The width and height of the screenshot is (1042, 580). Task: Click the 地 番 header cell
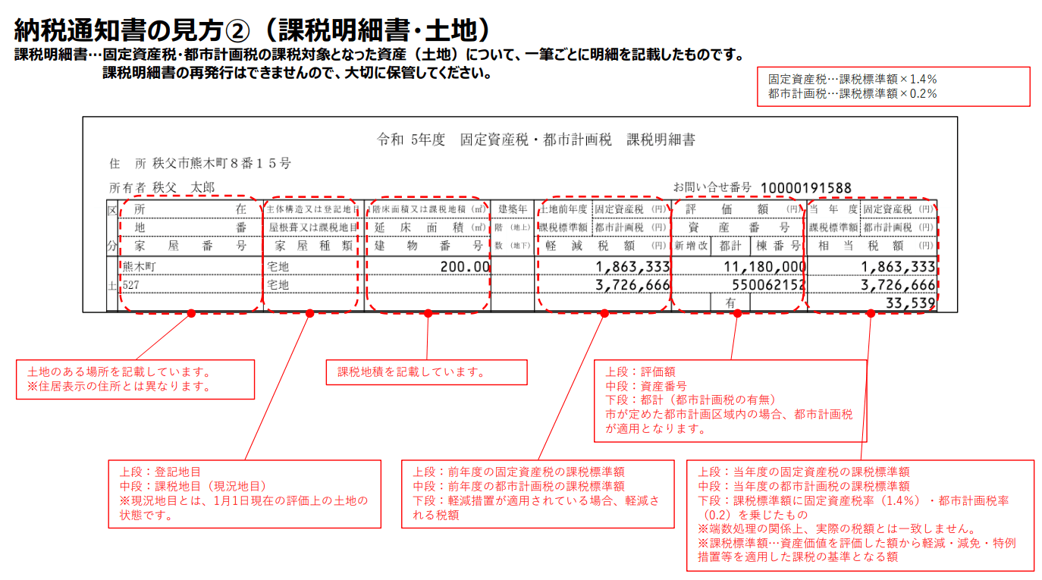pyautogui.click(x=190, y=227)
